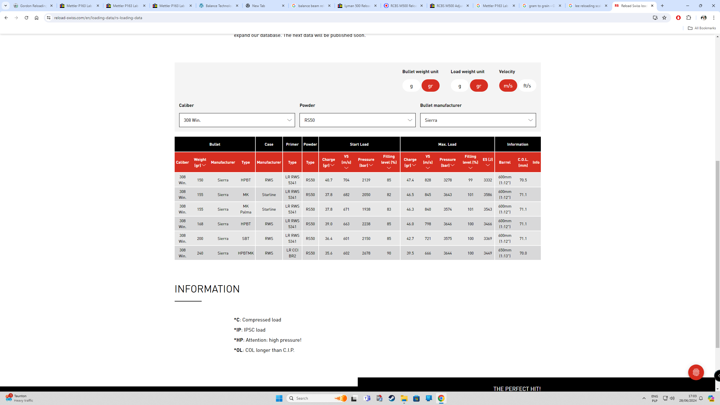This screenshot has width=720, height=405.
Task: Open Microsoft Store from taskbar
Action: click(x=417, y=398)
